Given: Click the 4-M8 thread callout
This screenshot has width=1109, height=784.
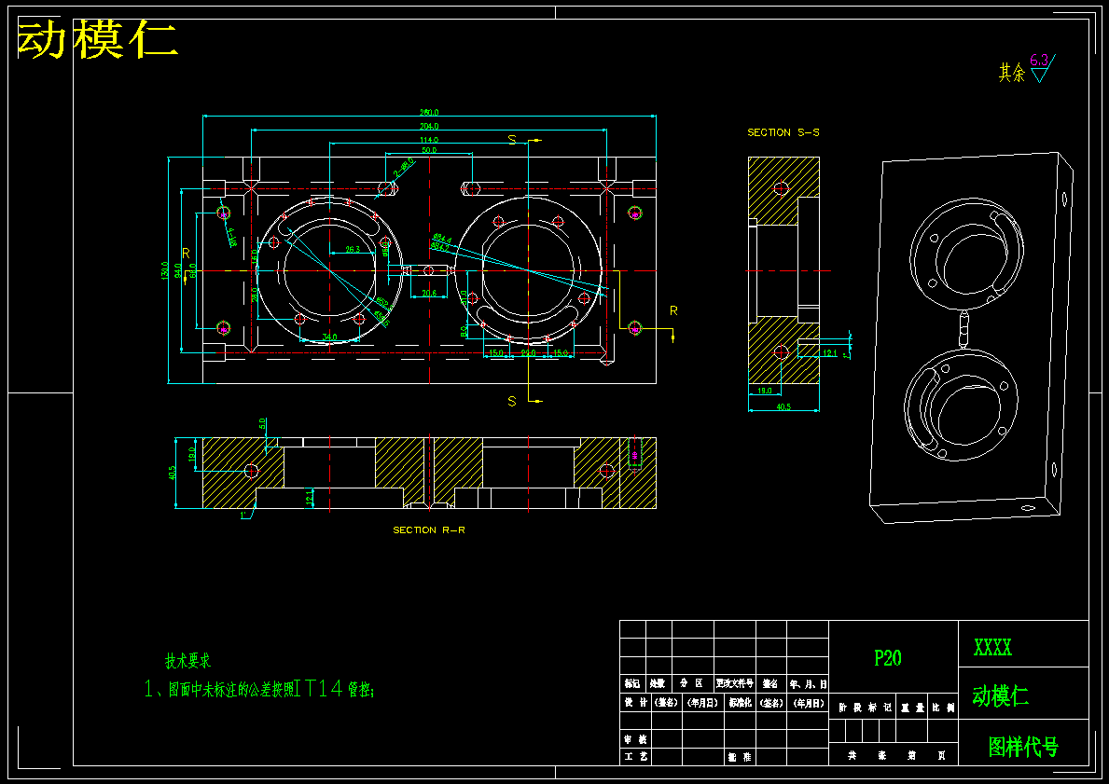Looking at the screenshot, I should (x=230, y=239).
